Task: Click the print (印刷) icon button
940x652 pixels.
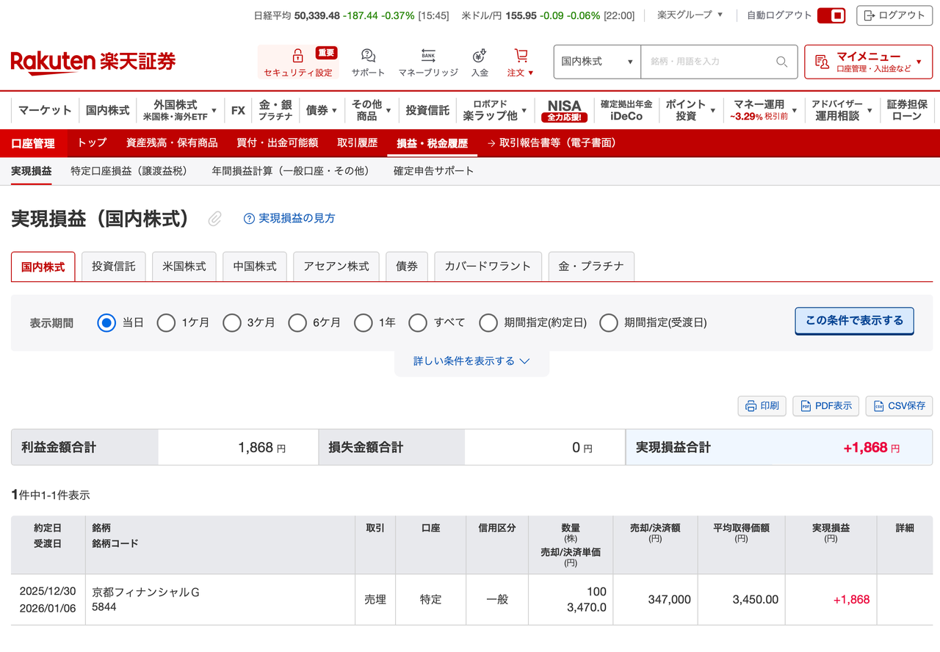Action: (762, 406)
